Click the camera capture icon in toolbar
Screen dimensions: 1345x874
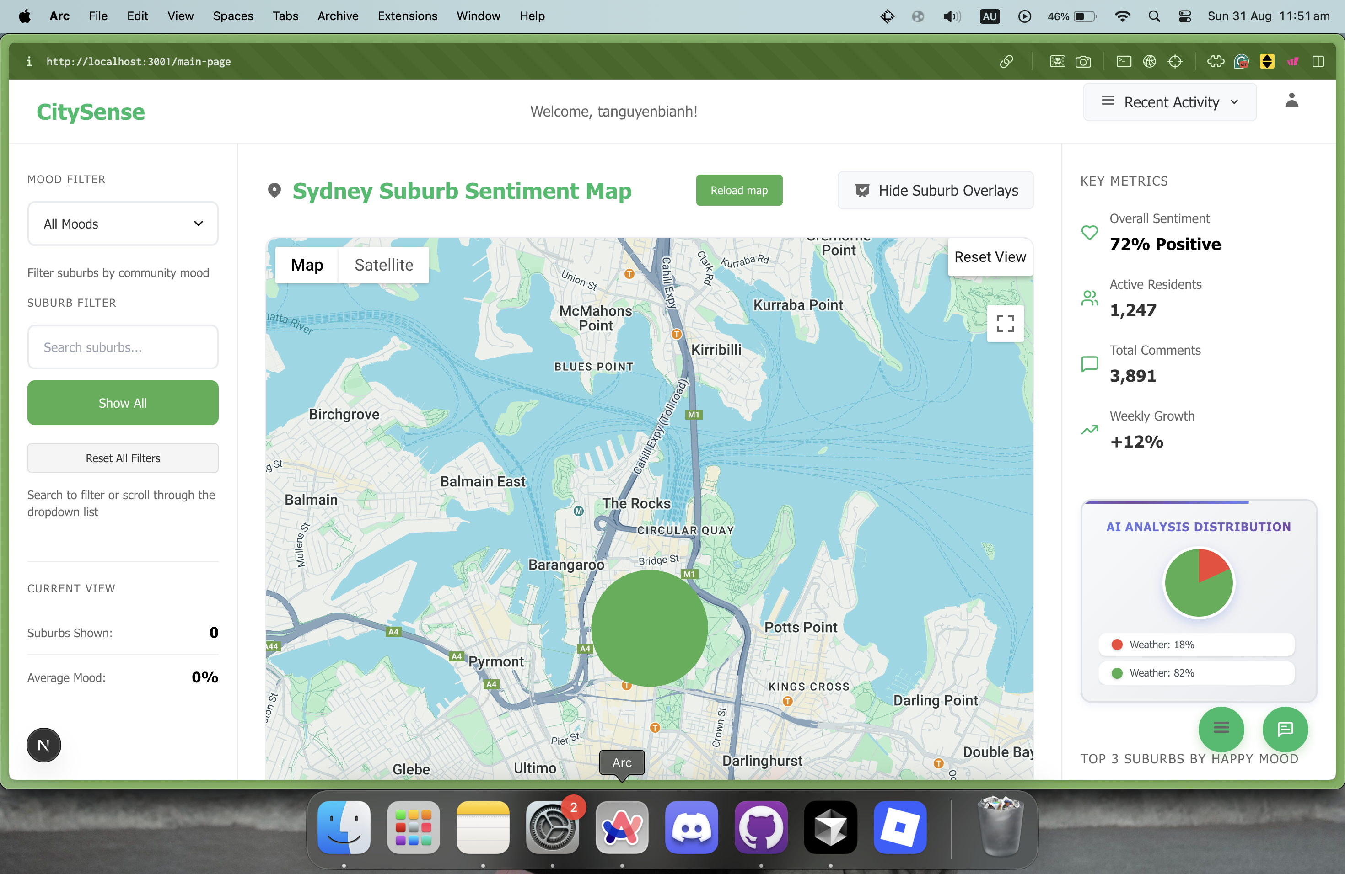tap(1083, 62)
